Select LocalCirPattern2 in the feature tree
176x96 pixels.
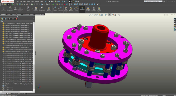tap(8, 90)
